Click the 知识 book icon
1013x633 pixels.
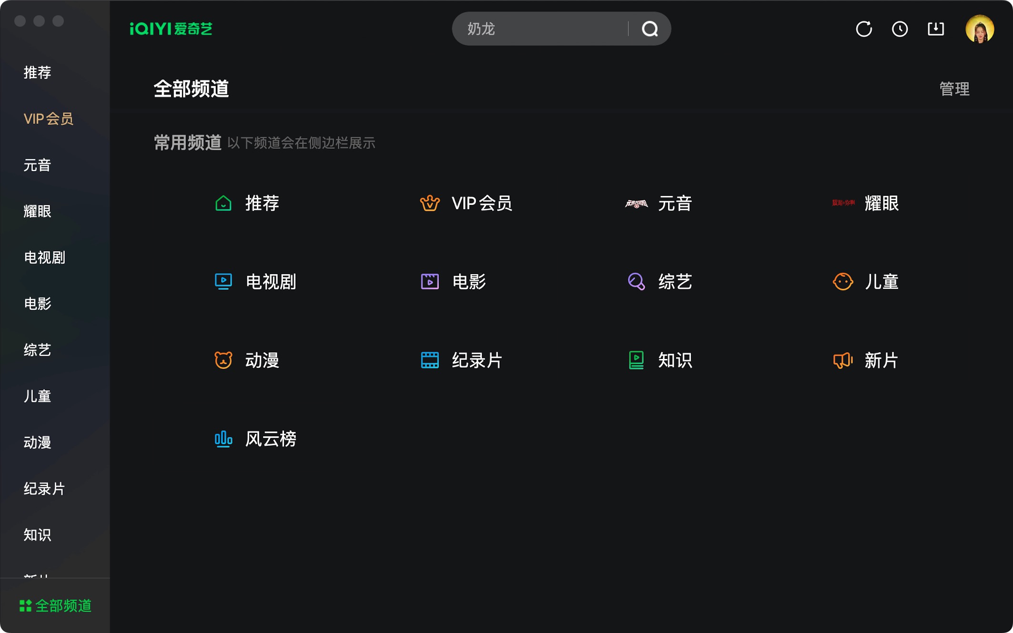point(636,360)
